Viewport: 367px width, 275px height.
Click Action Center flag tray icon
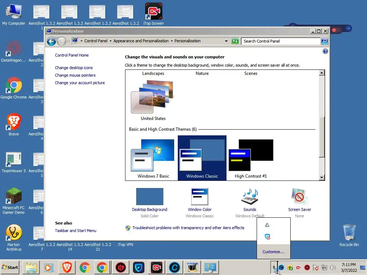click(315, 267)
